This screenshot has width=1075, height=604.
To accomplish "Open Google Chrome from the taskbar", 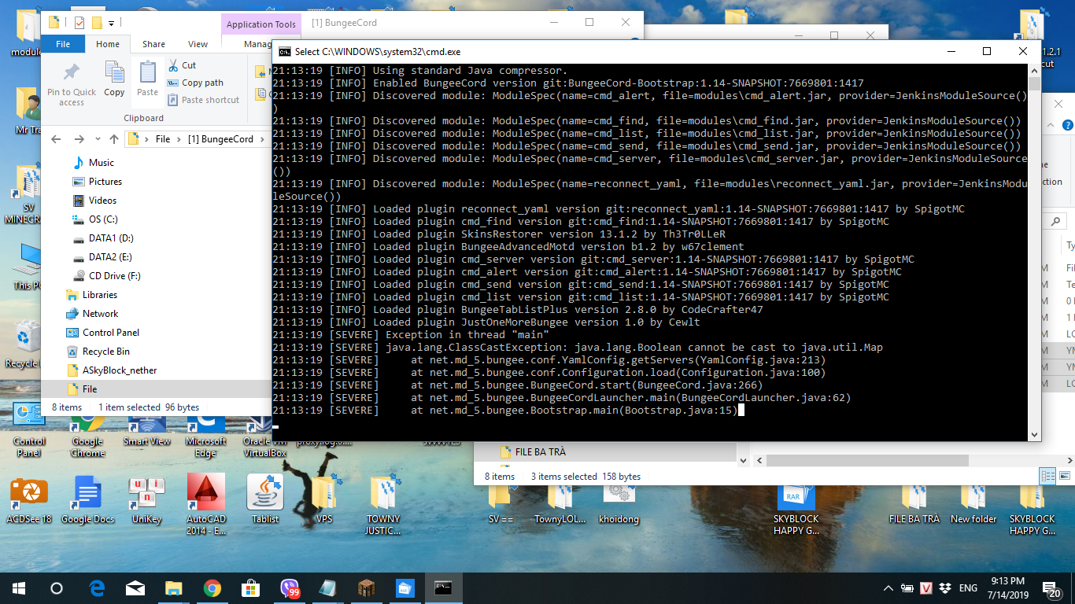I will click(212, 587).
